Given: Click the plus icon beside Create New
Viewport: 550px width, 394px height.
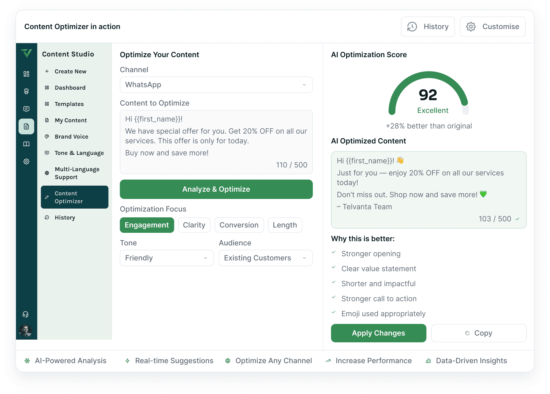Looking at the screenshot, I should point(47,71).
